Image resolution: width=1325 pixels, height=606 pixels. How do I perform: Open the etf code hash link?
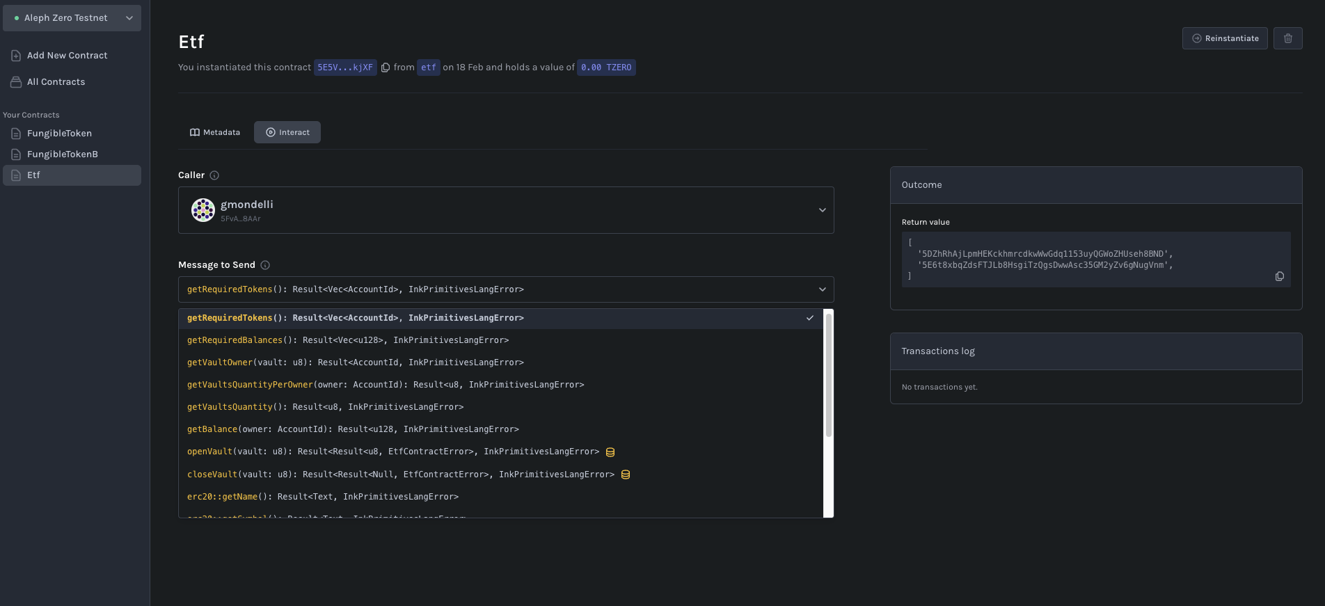(x=429, y=67)
